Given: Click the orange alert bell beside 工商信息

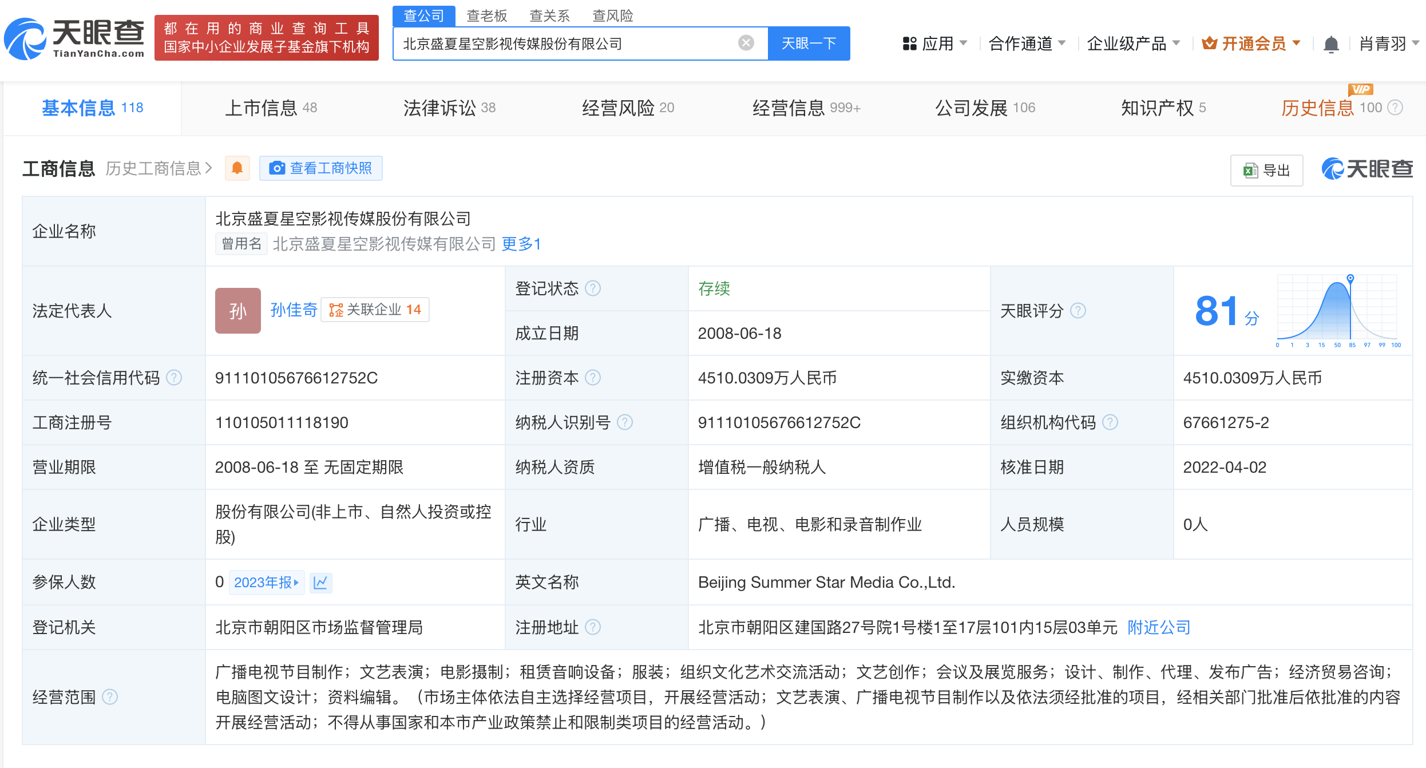Looking at the screenshot, I should coord(237,168).
